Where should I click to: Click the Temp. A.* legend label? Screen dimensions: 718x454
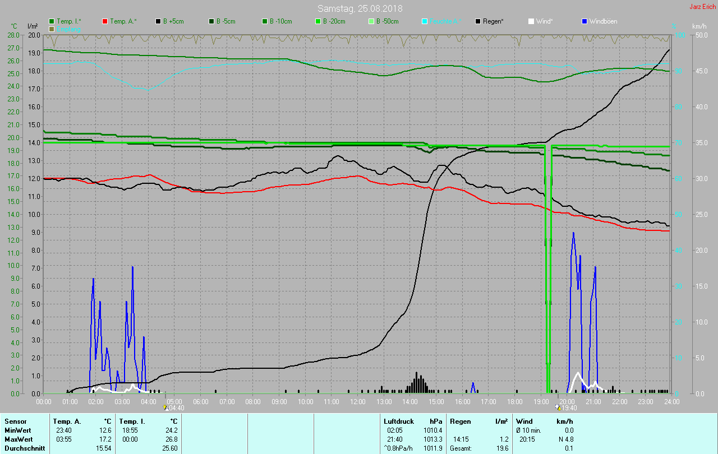tap(123, 21)
